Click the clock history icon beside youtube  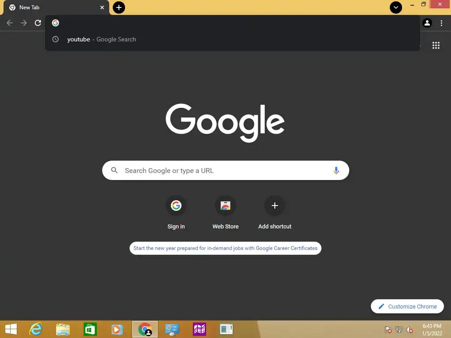coord(55,39)
